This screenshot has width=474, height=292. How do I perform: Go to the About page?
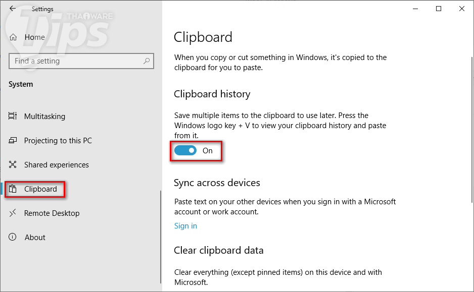(35, 238)
